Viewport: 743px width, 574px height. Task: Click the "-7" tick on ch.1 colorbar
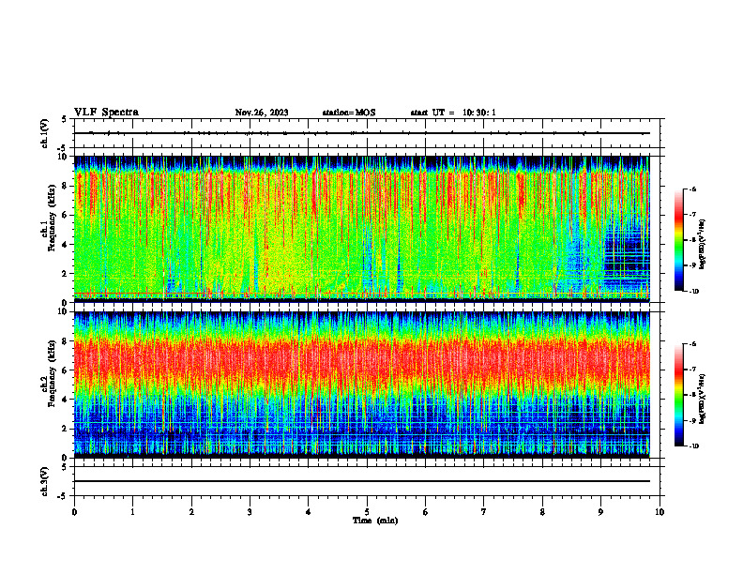pyautogui.click(x=693, y=215)
